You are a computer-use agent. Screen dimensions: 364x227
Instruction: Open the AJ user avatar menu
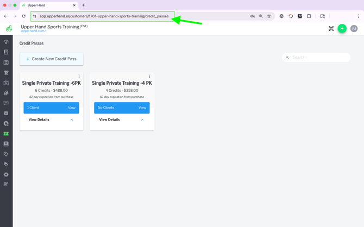[x=354, y=29]
